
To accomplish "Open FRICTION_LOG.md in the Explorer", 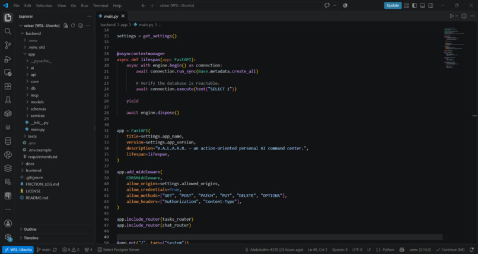I will pos(42,184).
